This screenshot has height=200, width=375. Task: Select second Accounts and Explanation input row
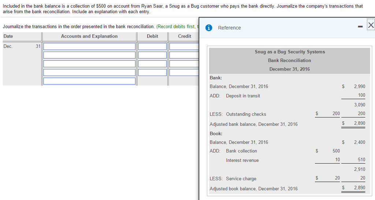coord(89,55)
